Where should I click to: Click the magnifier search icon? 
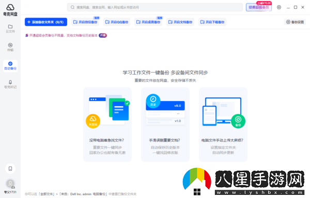click(72, 7)
